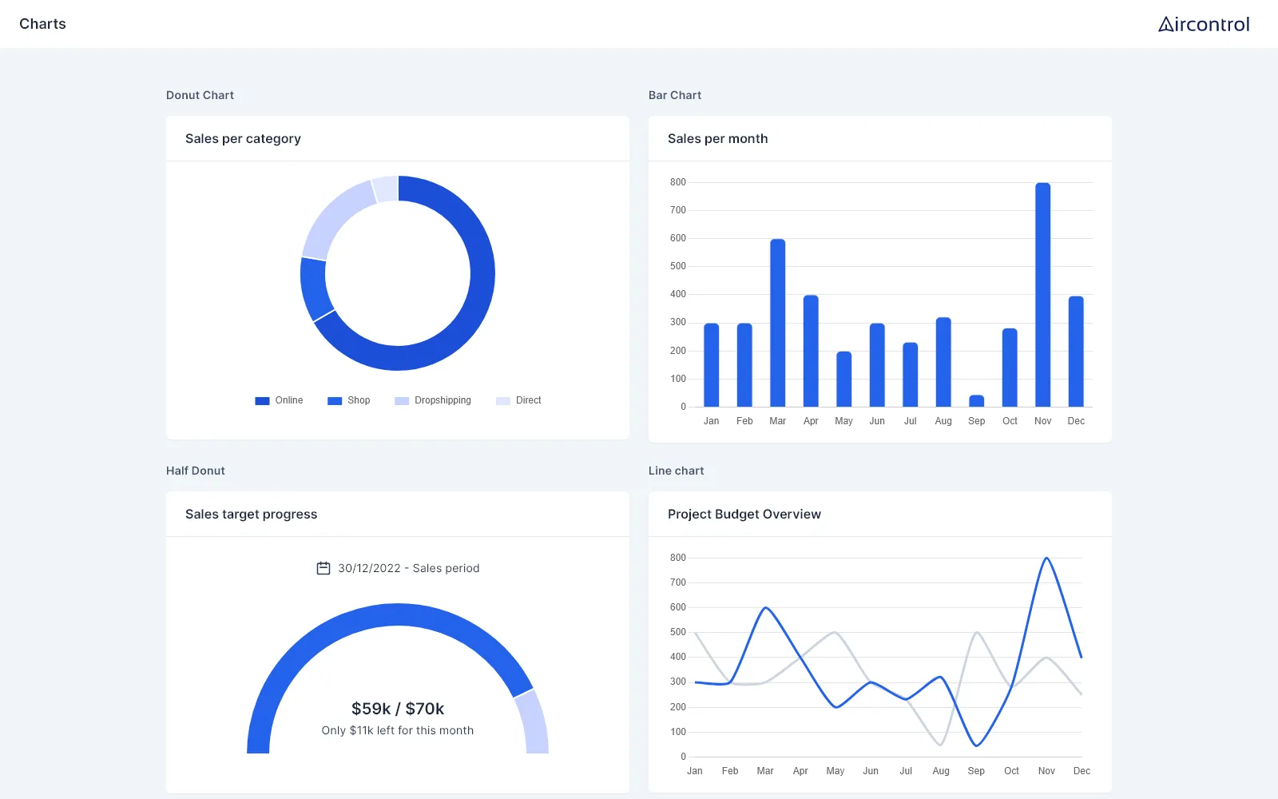Click the Bar Chart section label
The width and height of the screenshot is (1278, 799).
(x=675, y=95)
